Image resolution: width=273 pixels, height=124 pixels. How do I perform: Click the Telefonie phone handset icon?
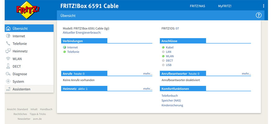click(8, 44)
